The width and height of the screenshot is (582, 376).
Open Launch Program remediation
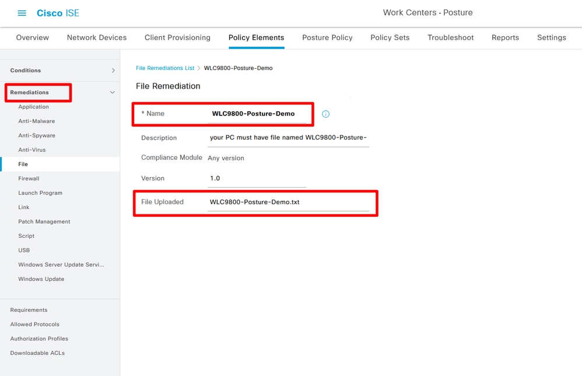[40, 193]
